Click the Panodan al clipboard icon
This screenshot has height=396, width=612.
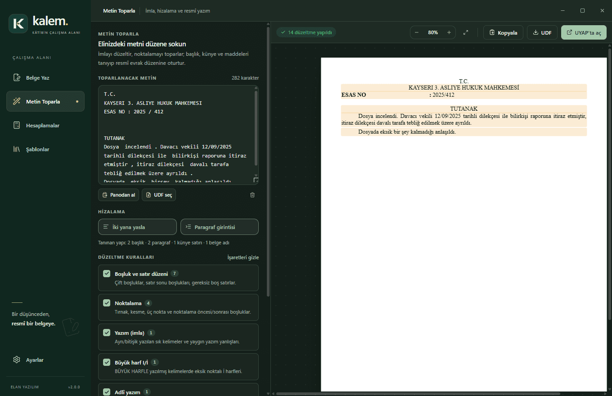(x=105, y=195)
